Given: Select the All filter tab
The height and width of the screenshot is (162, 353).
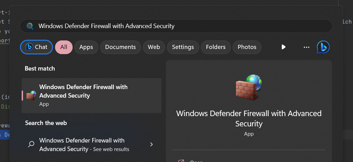Looking at the screenshot, I should pos(64,47).
